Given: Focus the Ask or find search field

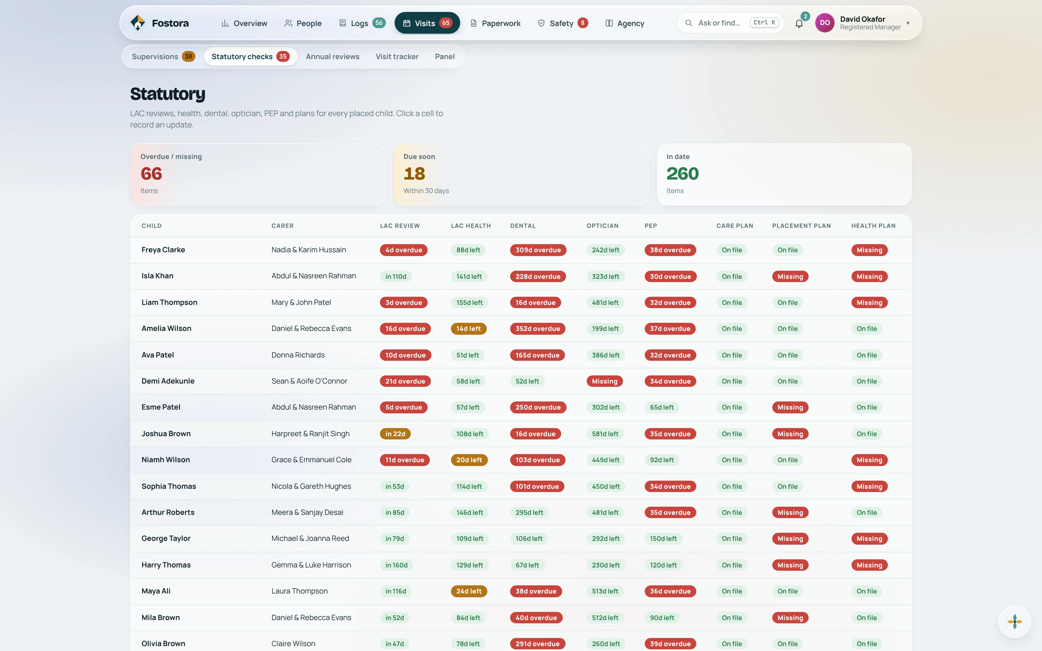Looking at the screenshot, I should coord(730,23).
